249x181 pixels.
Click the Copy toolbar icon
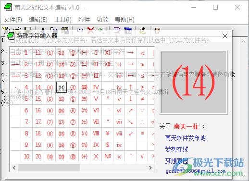click(54, 30)
